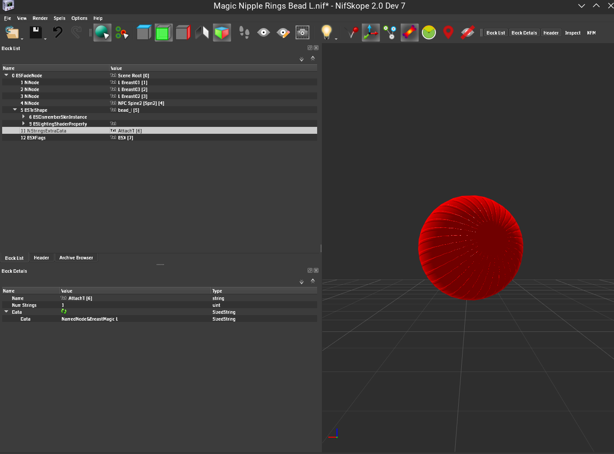Click the Undo arrow icon
Screen dimensions: 614x454
point(57,32)
